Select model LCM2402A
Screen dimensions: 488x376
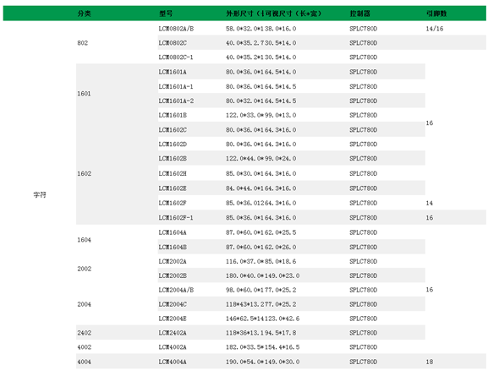[x=173, y=333]
